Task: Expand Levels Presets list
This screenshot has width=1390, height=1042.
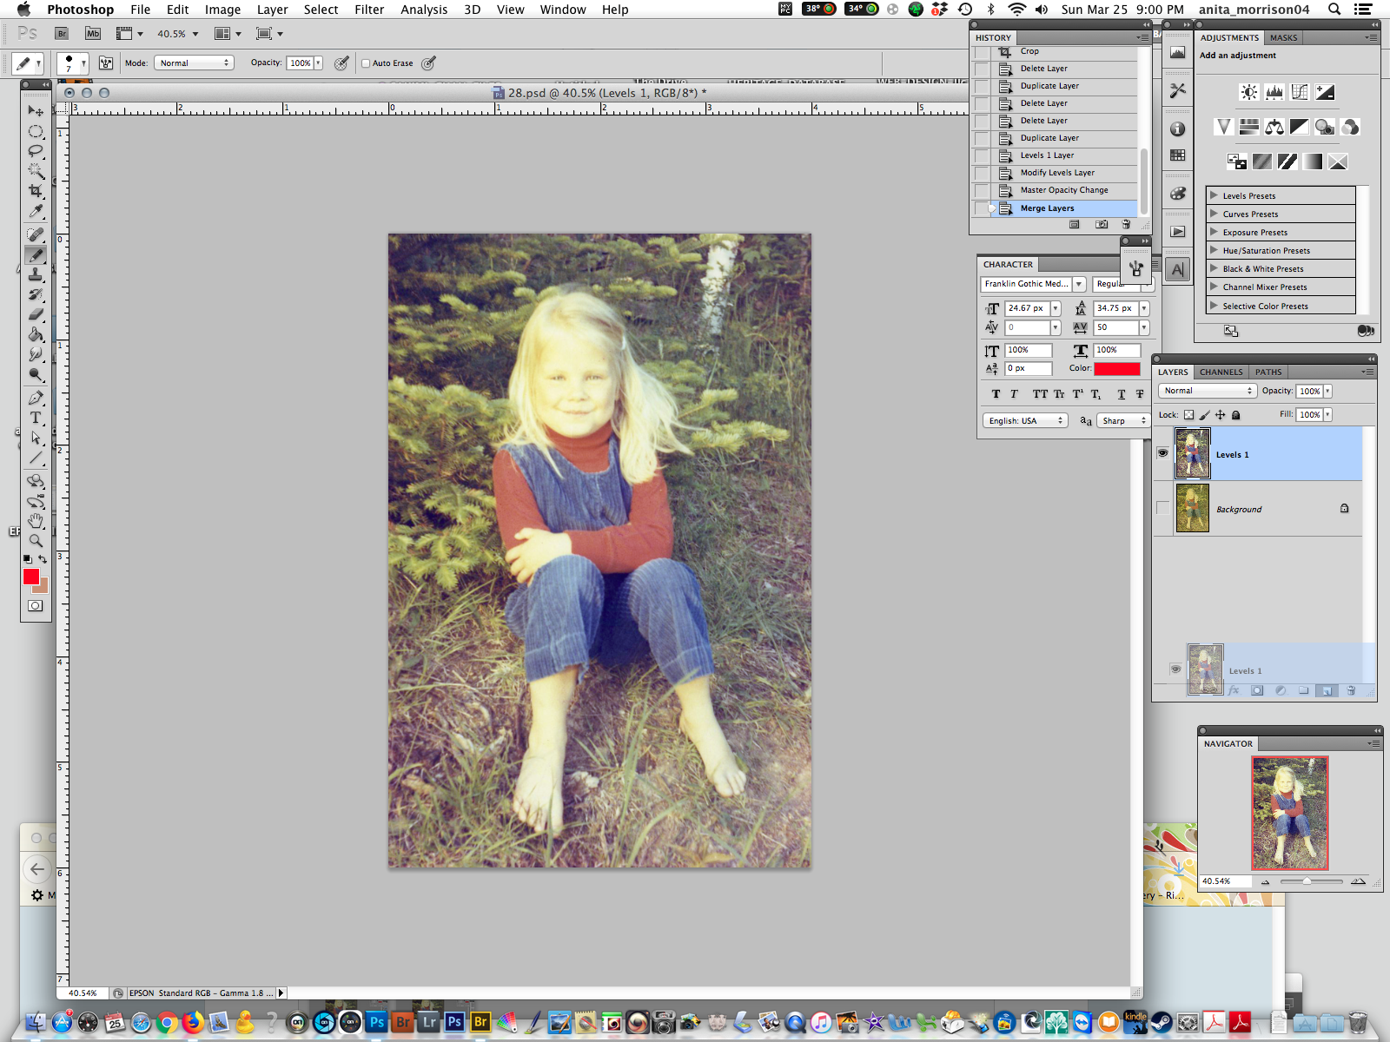Action: pyautogui.click(x=1215, y=195)
